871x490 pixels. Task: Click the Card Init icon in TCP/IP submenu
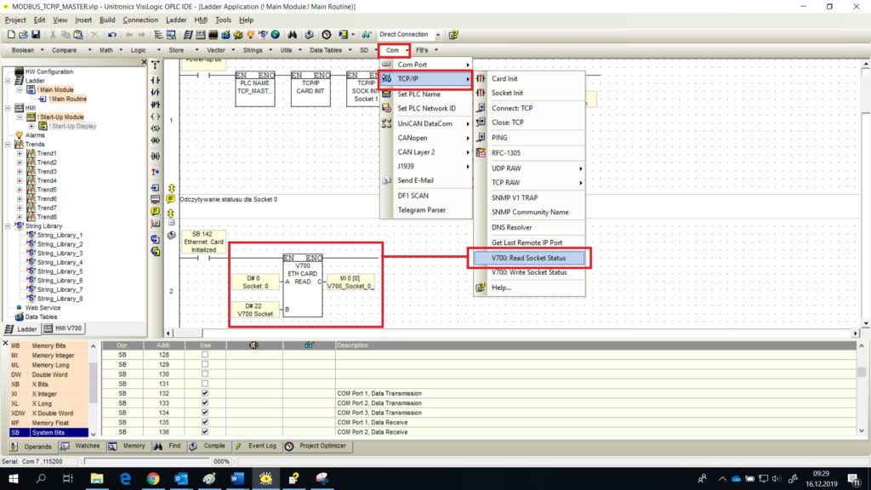point(481,79)
